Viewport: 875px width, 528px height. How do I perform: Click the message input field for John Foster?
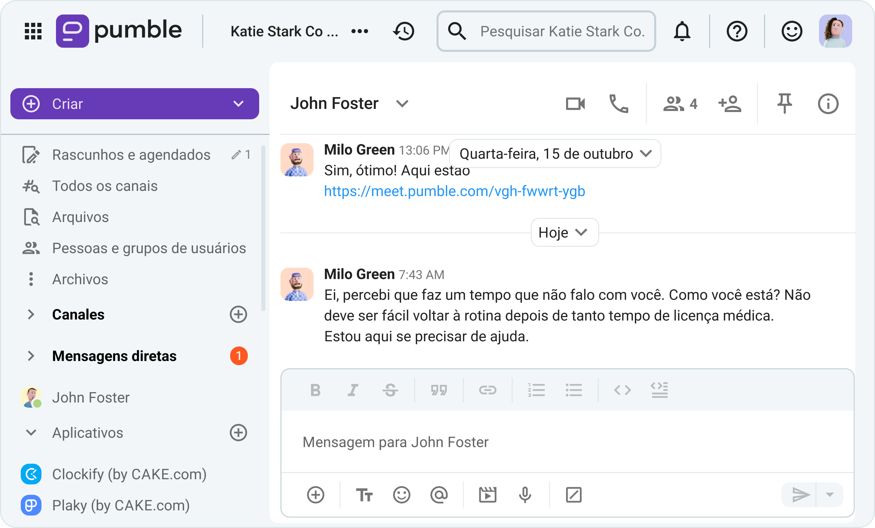coord(497,442)
